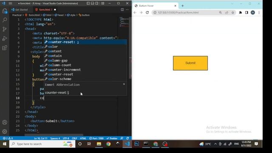The width and height of the screenshot is (272, 153).
Task: Select button in the breadcrumb
Action: click(84, 15)
